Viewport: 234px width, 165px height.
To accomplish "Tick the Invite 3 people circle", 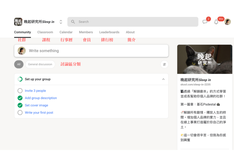I will (x=20, y=91).
